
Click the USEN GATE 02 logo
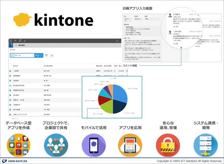14,161
